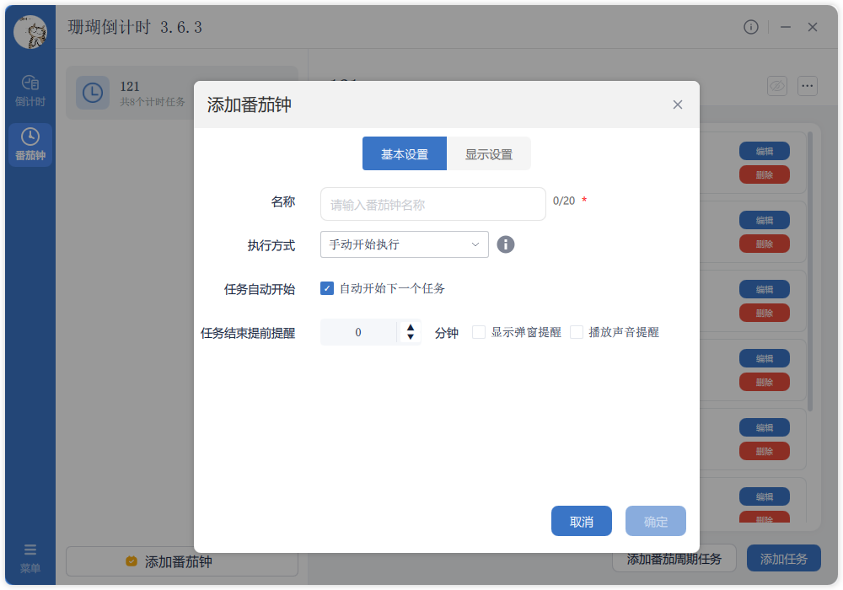Click the clock icon of task group 121
Screen dimensions: 843x590
click(92, 93)
